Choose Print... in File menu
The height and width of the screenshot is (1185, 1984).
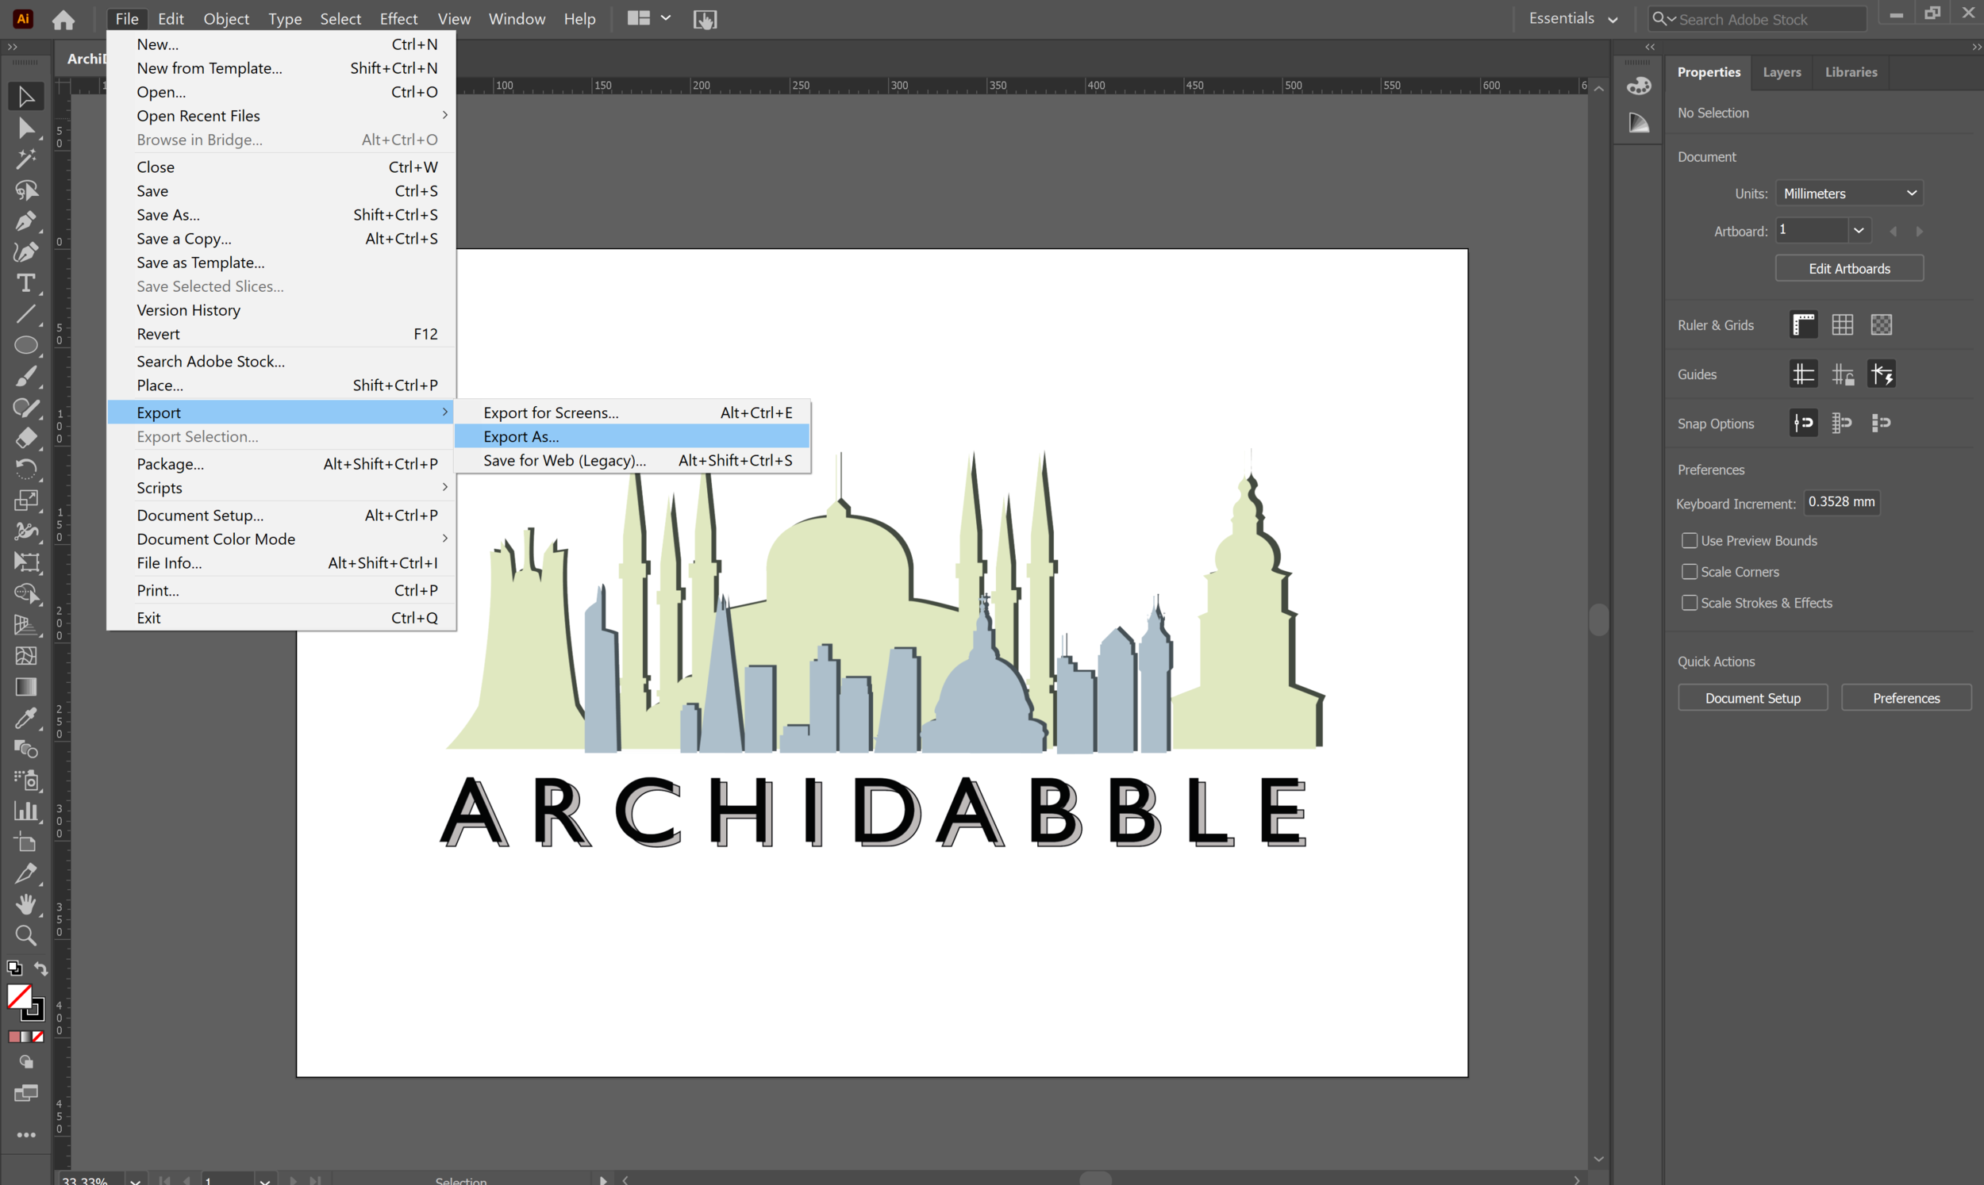281,590
